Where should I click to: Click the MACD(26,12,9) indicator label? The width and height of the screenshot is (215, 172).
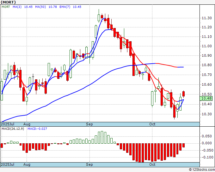point(13,129)
